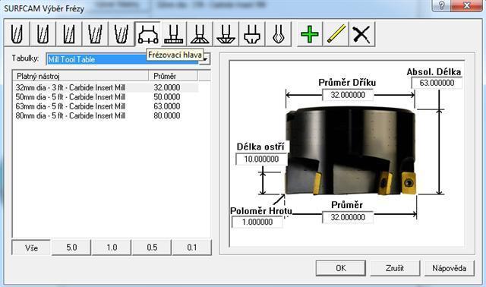Confirm selection with OK button

(x=341, y=268)
